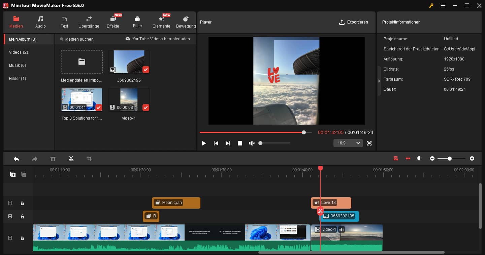The image size is (485, 255).
Task: Mute audio on the video-1 clip
Action: 342,229
